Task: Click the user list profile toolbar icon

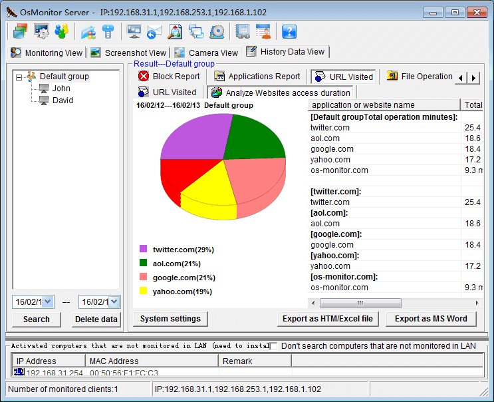Action: [x=263, y=31]
